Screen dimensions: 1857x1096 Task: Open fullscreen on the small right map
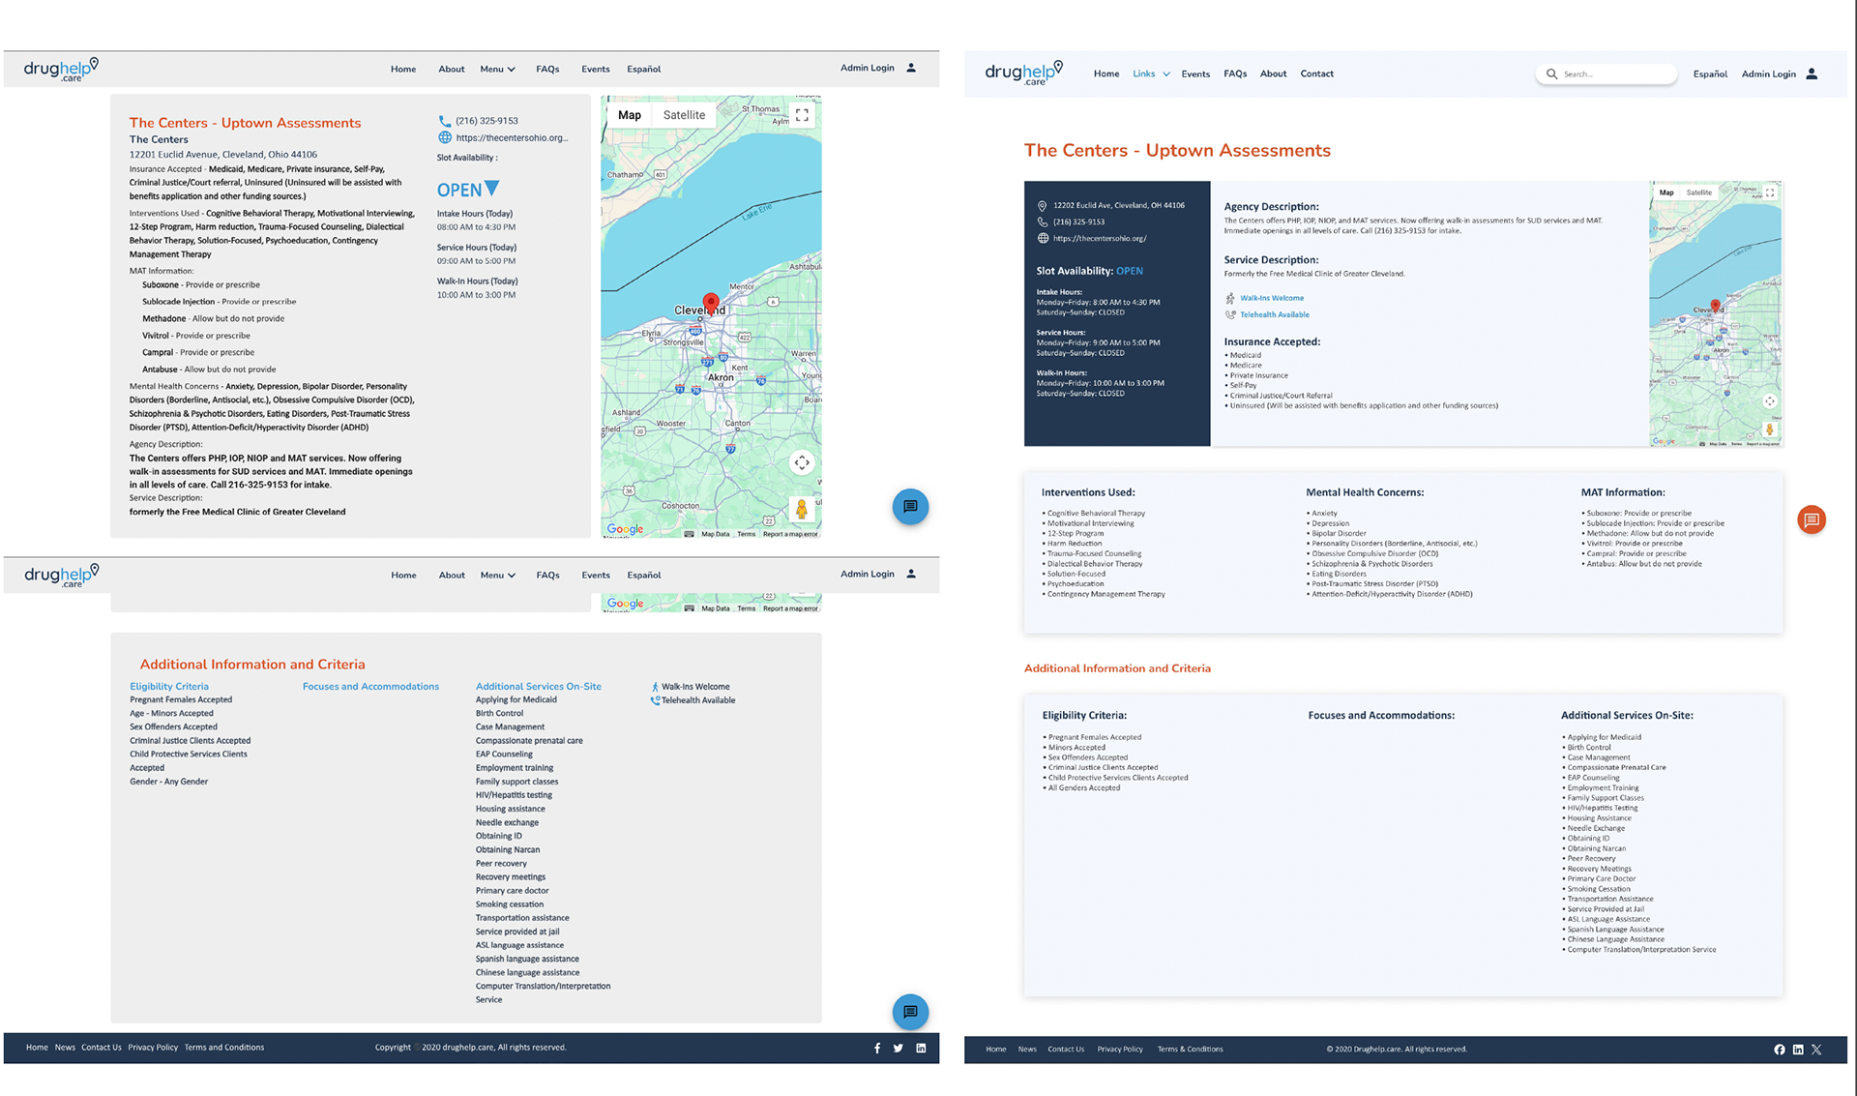pyautogui.click(x=1770, y=193)
